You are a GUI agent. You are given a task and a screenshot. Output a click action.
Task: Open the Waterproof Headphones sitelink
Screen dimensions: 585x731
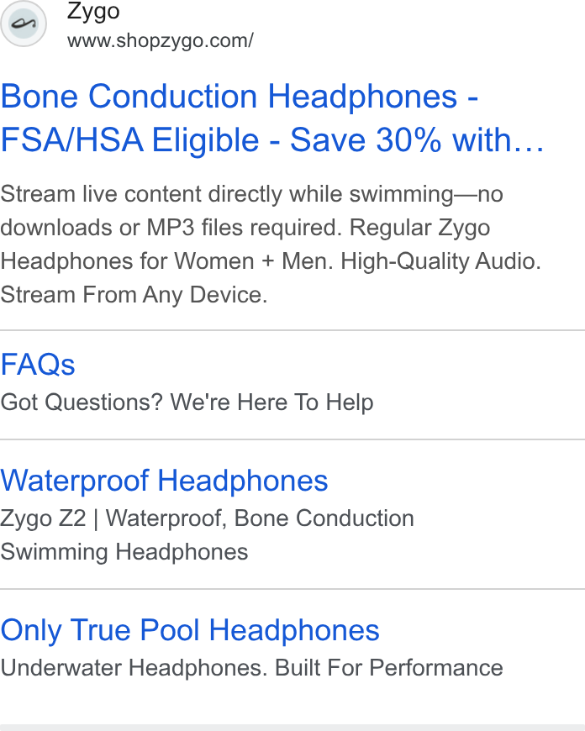click(164, 481)
